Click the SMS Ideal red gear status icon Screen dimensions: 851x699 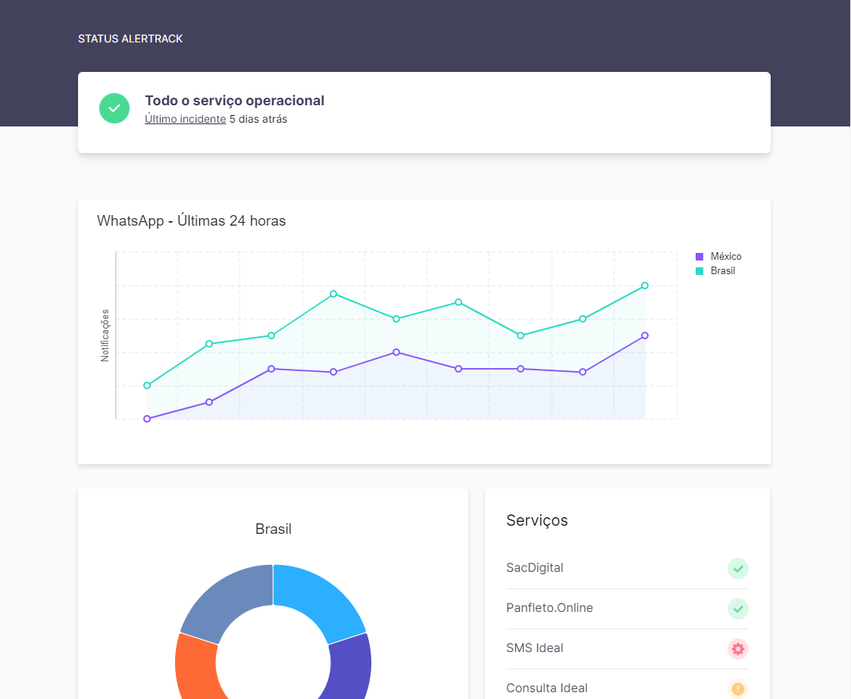[x=737, y=648]
